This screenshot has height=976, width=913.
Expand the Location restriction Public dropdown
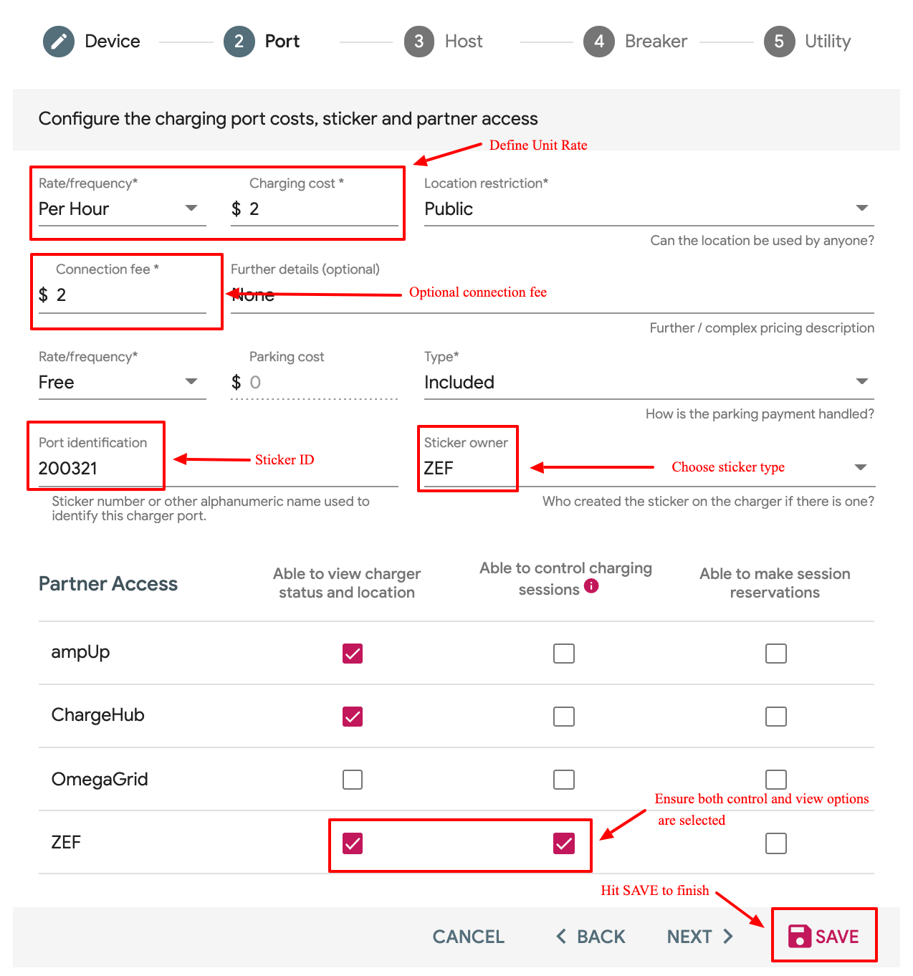pos(649,209)
